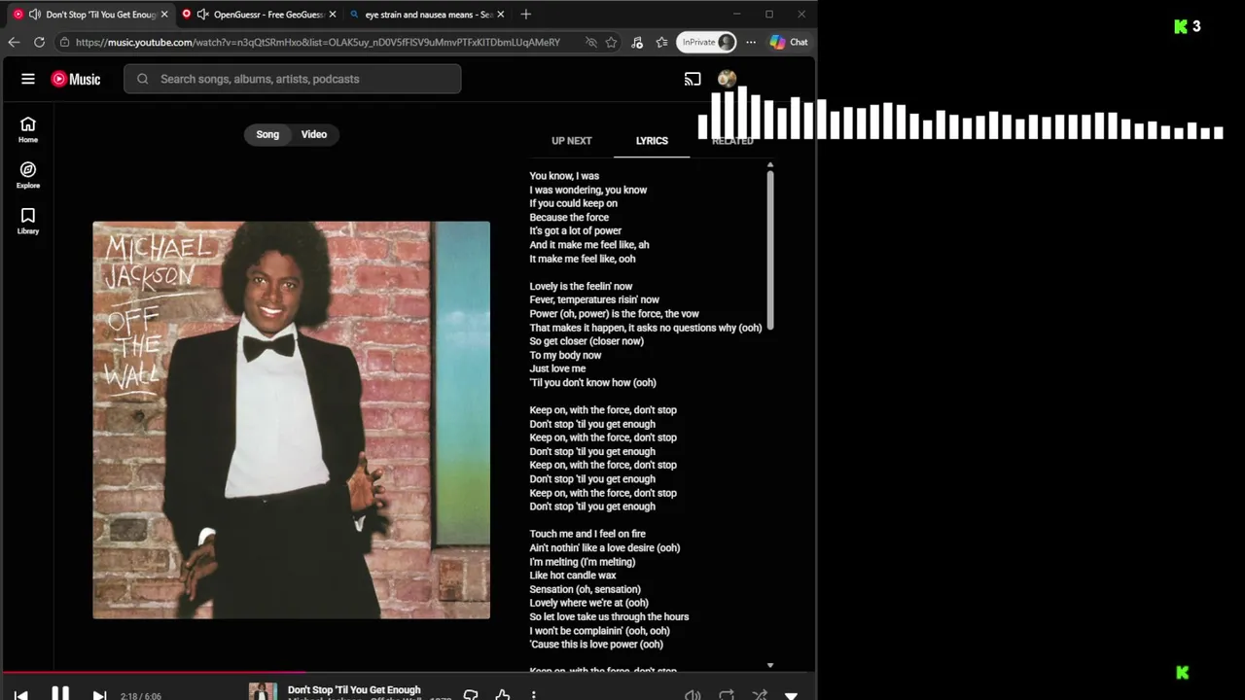This screenshot has width=1245, height=700.
Task: Open Copilot Chat
Action: pyautogui.click(x=789, y=42)
